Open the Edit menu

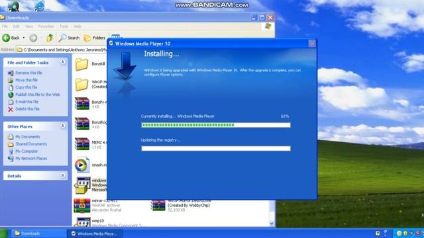(16, 26)
